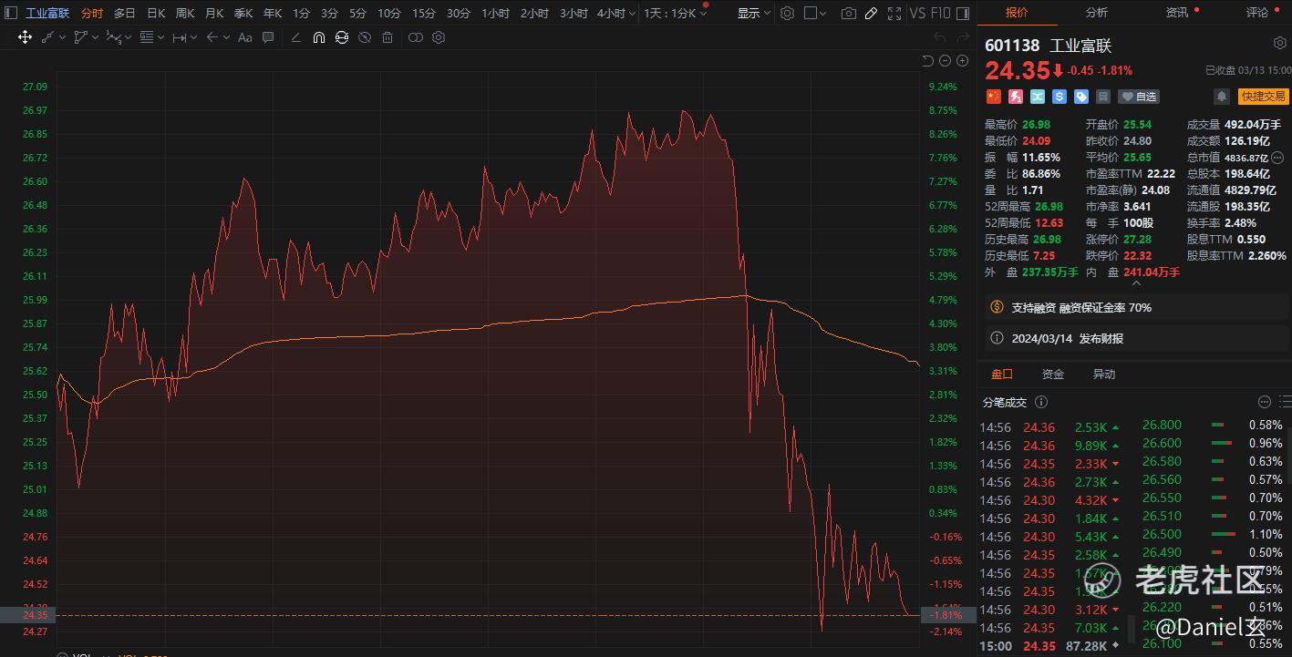The image size is (1292, 657).
Task: Click the China flag market icon
Action: pyautogui.click(x=994, y=97)
